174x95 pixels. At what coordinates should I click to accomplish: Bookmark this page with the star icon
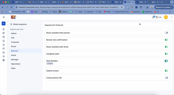122,7
